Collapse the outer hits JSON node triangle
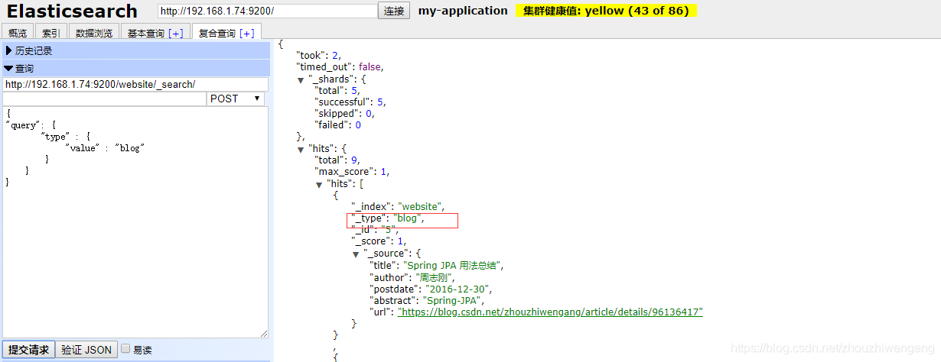 301,149
